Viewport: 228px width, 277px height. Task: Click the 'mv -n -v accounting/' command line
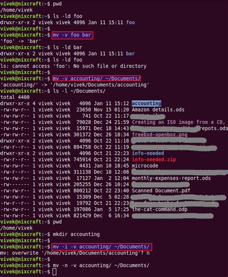(101, 265)
